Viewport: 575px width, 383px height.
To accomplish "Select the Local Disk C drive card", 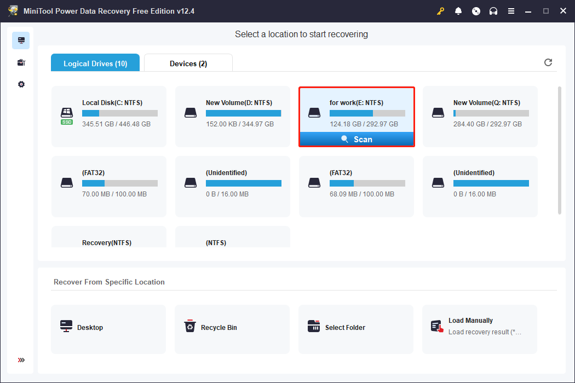I will click(x=109, y=117).
